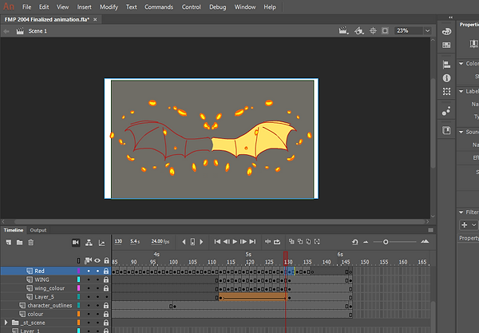Click the purple outline color swatch of the Red layer

[x=78, y=271]
